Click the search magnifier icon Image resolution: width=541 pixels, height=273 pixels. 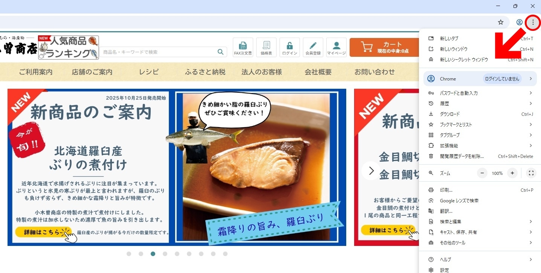[x=220, y=52]
